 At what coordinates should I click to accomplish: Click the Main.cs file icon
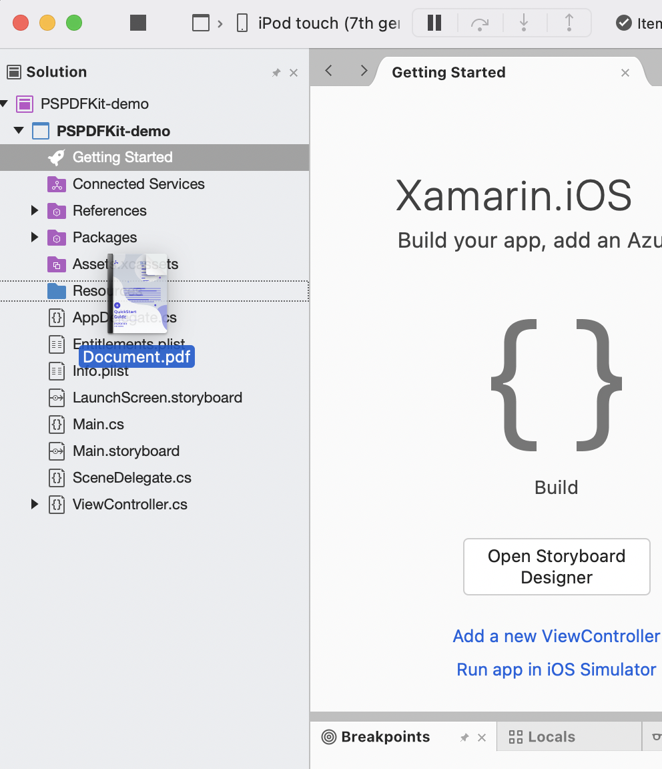tap(57, 425)
